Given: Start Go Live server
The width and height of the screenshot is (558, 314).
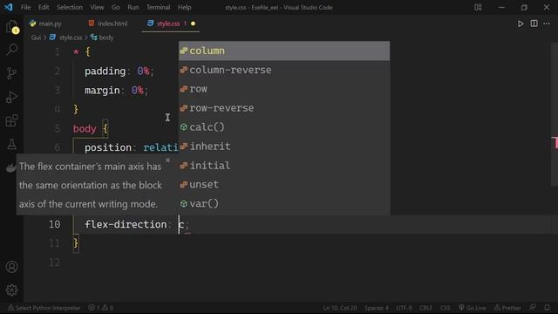Looking at the screenshot, I should point(473,308).
